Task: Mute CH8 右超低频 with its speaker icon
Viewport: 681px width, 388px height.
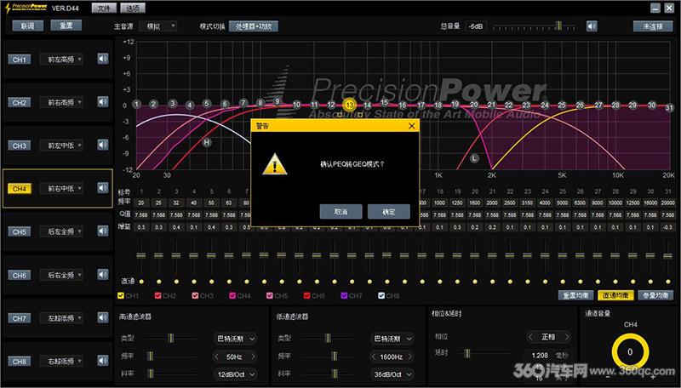Action: coord(102,361)
